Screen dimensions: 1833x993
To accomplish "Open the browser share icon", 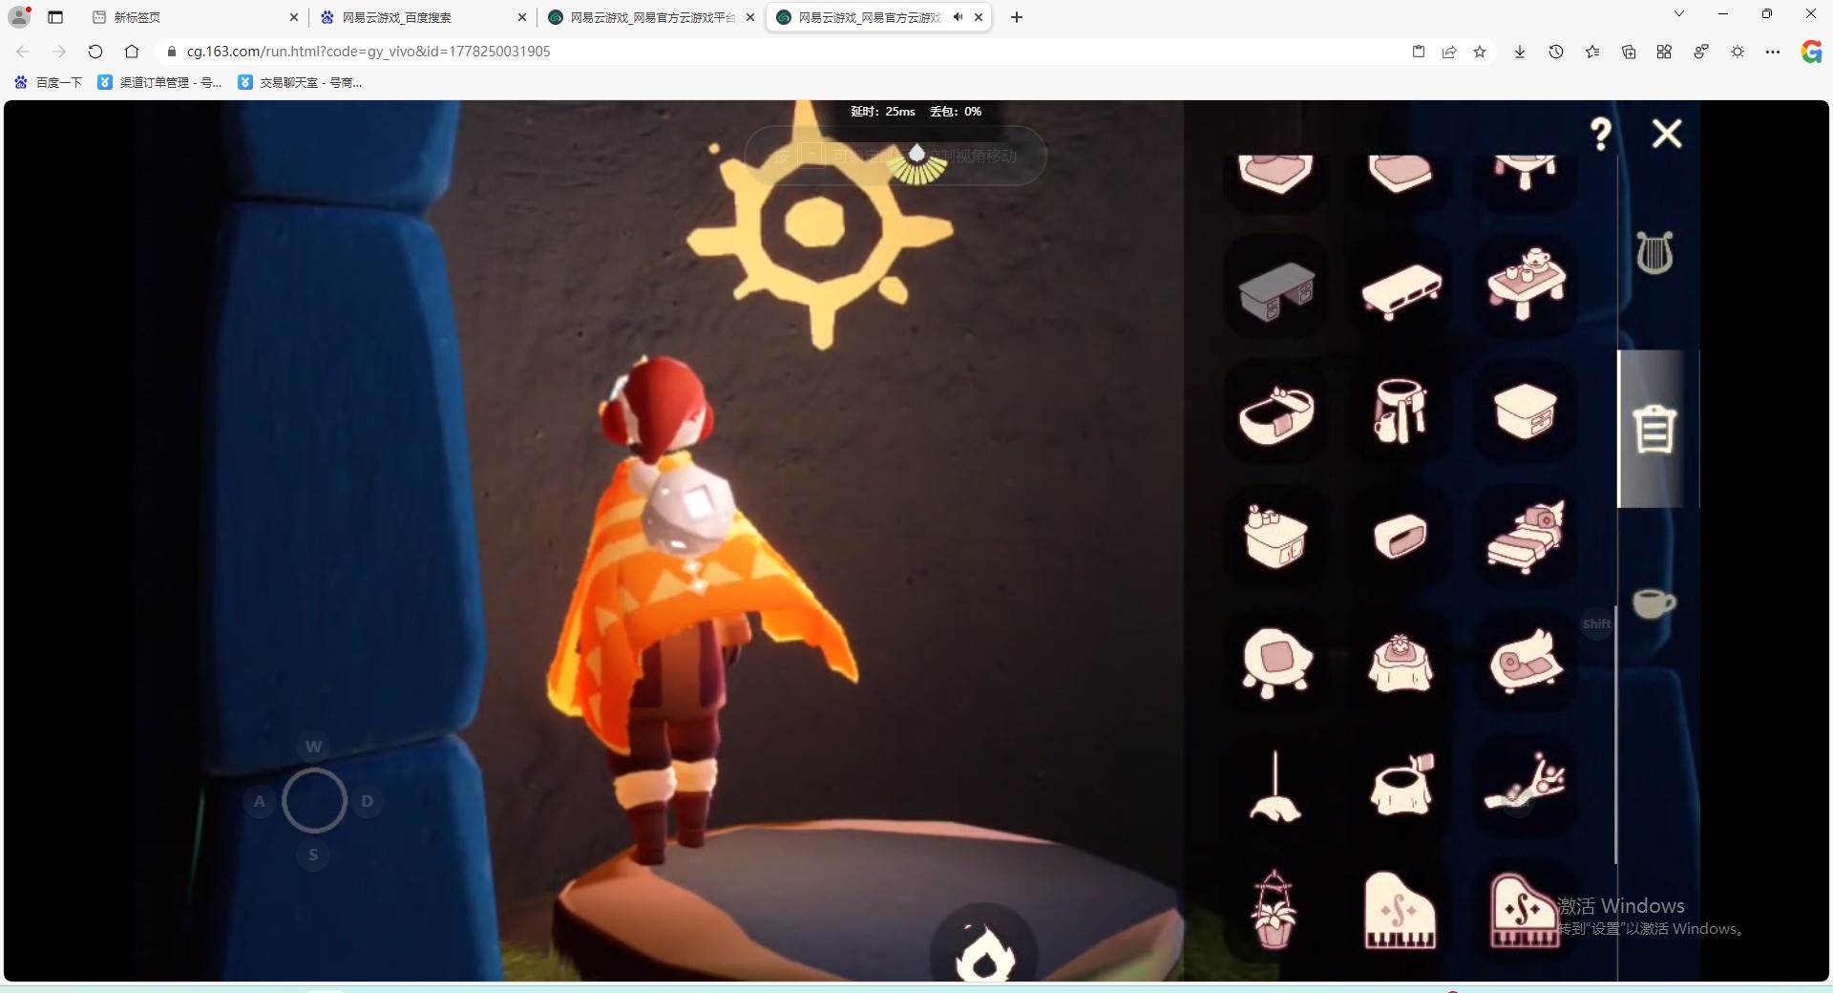I will tap(1449, 52).
